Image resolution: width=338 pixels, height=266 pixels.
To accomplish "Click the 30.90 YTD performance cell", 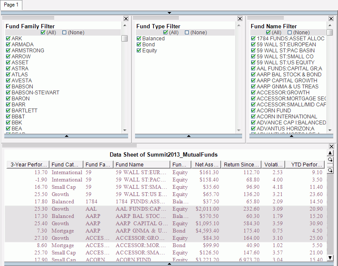I will click(316, 224).
